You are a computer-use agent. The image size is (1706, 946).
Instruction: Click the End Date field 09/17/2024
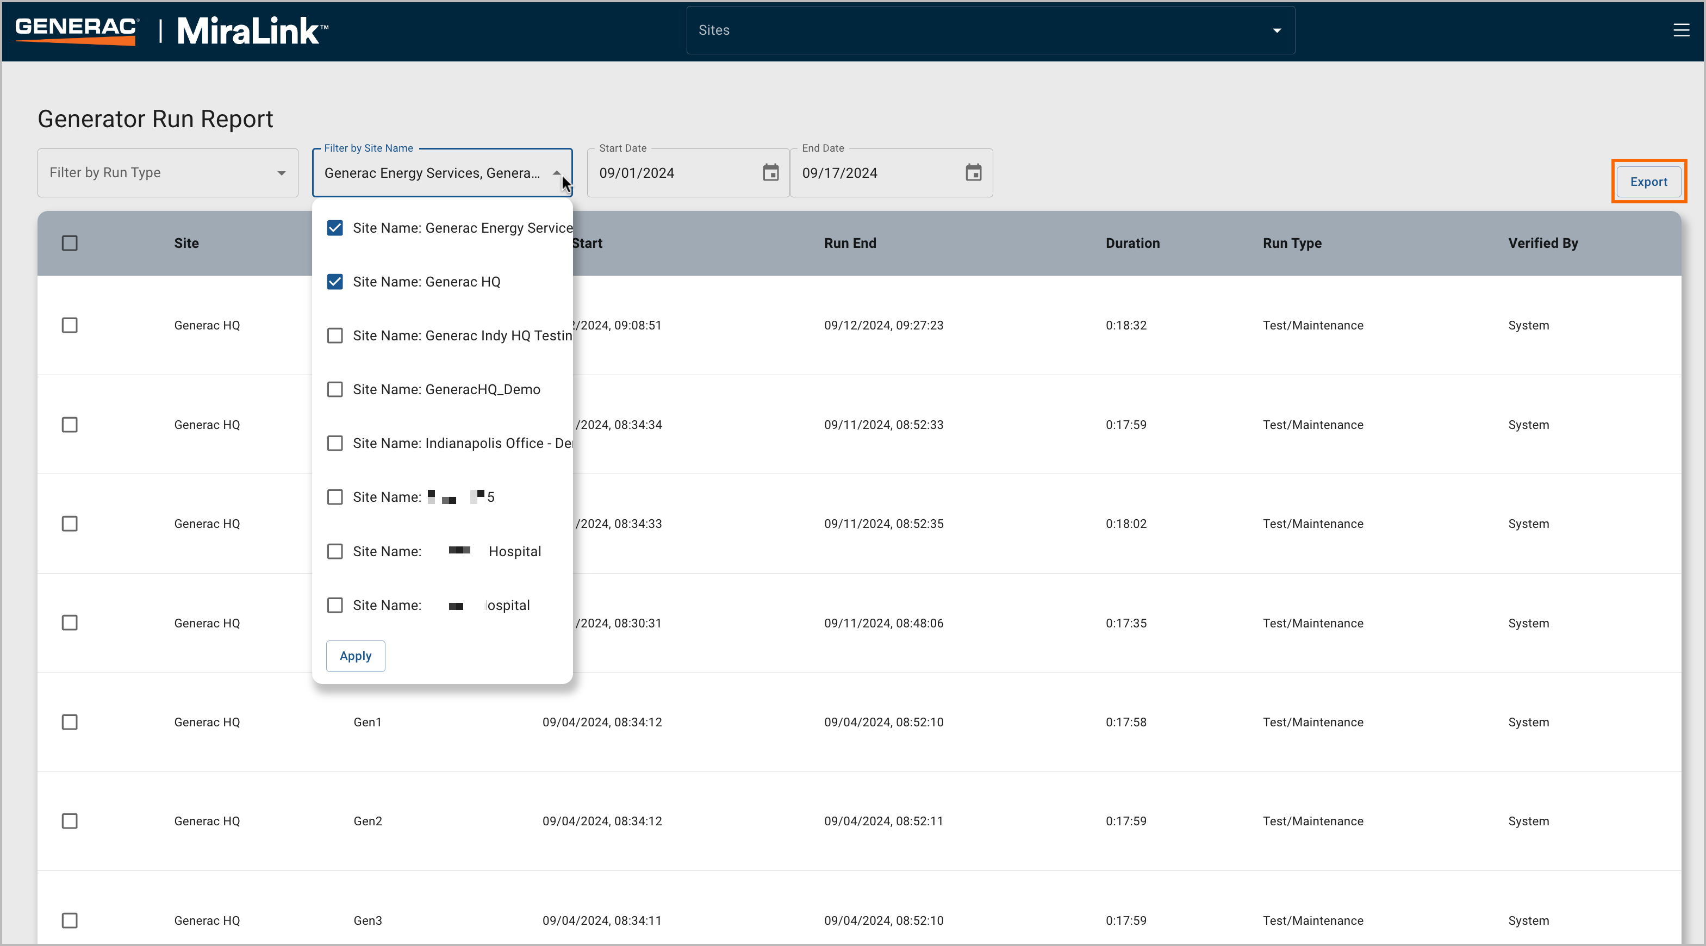[x=891, y=173]
